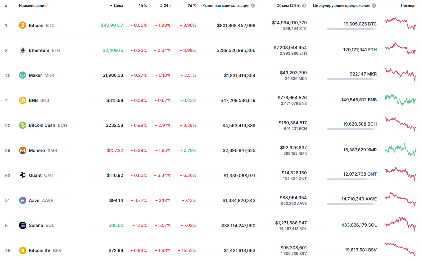Image resolution: width=422 pixels, height=262 pixels.
Task: Sort by 7d % column header
Action: coord(192,6)
